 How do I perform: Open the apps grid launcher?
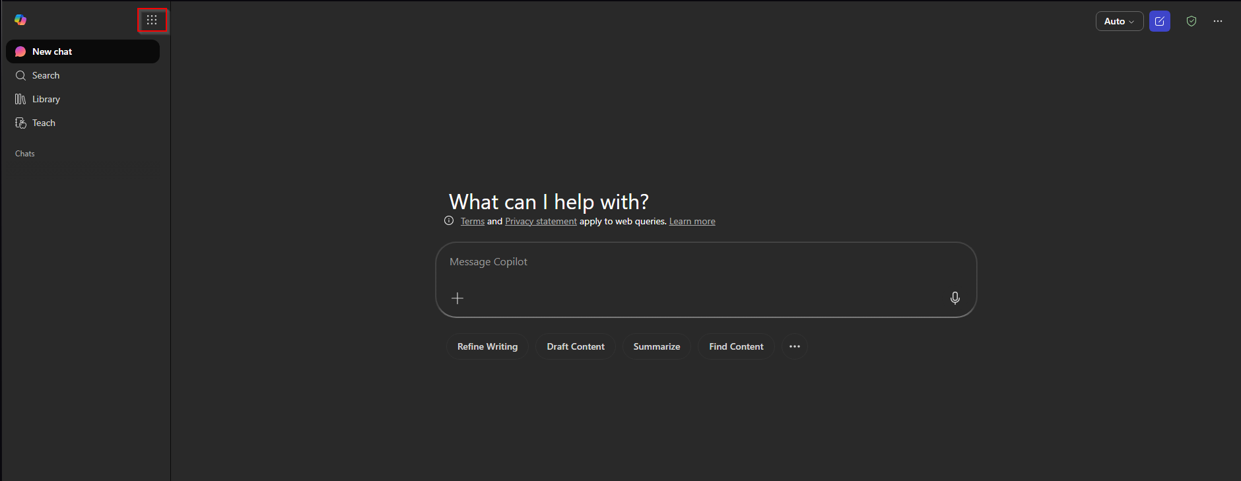click(x=152, y=20)
